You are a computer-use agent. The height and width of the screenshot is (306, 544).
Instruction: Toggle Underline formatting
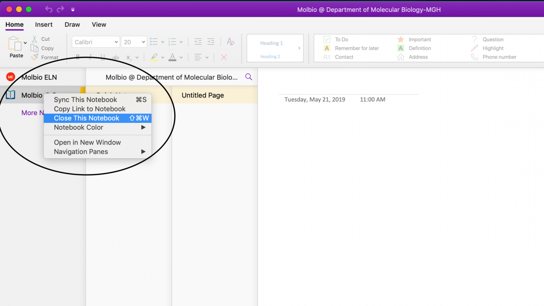coord(103,57)
